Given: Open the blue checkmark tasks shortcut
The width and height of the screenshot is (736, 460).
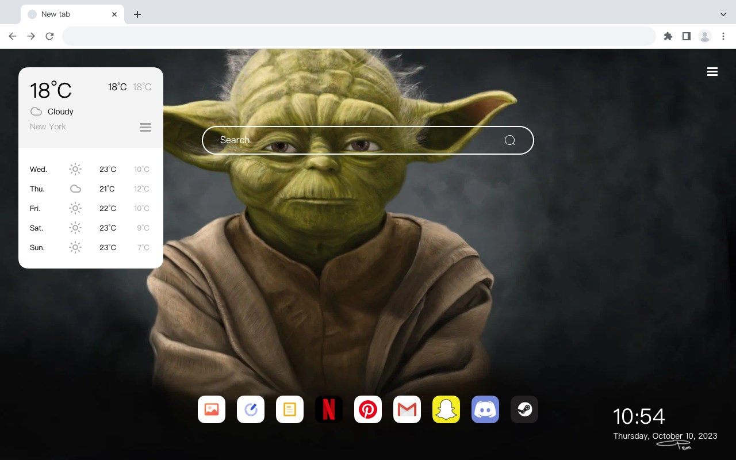Looking at the screenshot, I should [251, 409].
